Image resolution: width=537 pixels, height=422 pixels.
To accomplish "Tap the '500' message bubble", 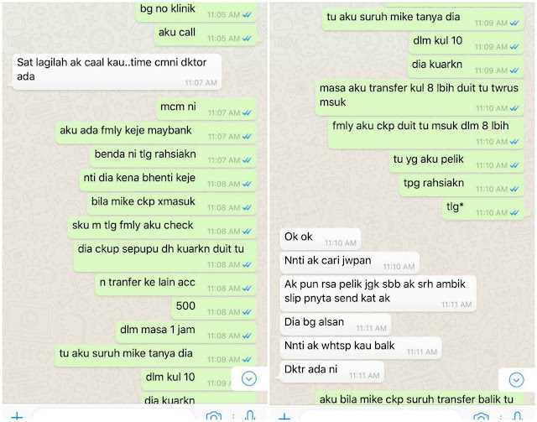I will (214, 308).
